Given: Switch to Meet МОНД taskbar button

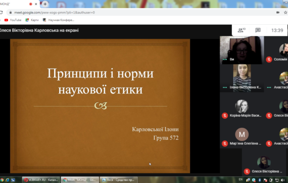Looking at the screenshot, I should (x=80, y=180).
